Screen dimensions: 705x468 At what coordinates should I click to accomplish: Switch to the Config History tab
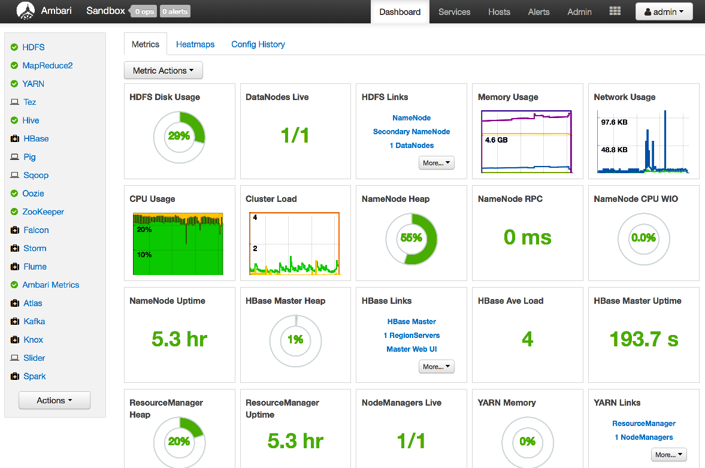coord(258,44)
